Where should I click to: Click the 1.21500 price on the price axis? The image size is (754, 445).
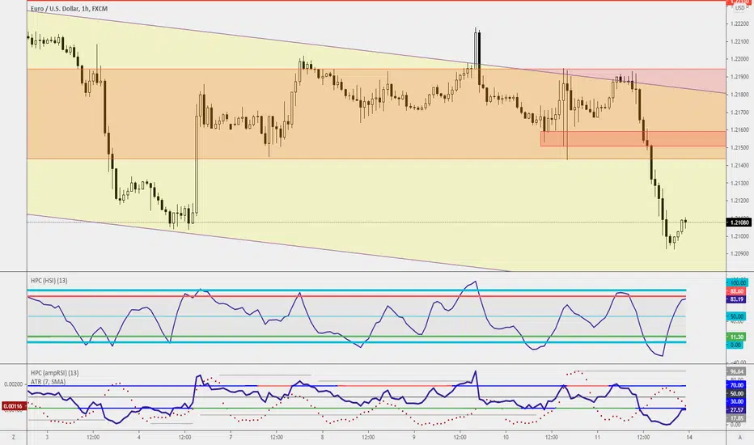click(x=739, y=148)
